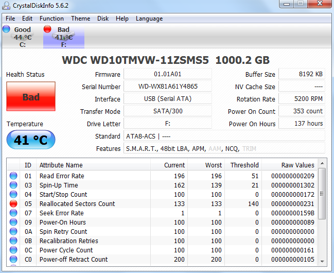
Task: Open the Function menu
Action: [51, 19]
